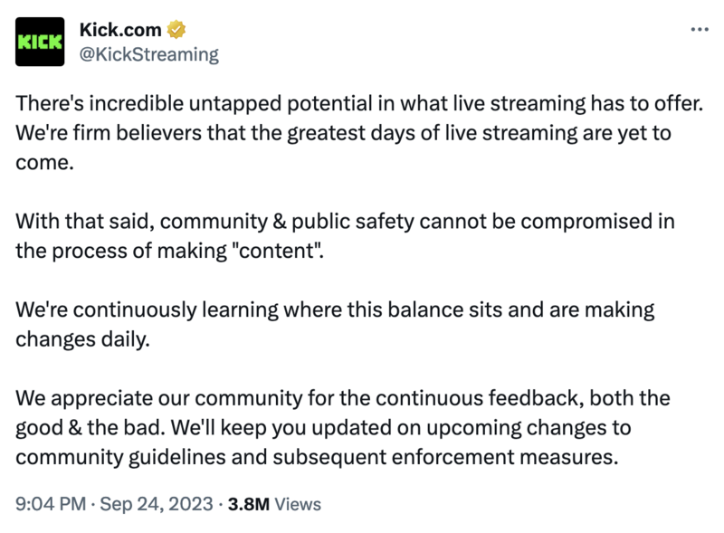Open the Kick green logo avatar
Image resolution: width=724 pixels, height=533 pixels.
[x=40, y=42]
